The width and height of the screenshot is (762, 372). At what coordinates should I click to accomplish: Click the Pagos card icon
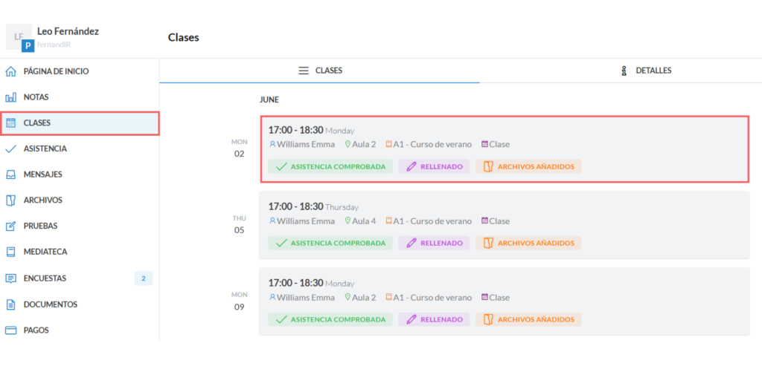tap(10, 330)
